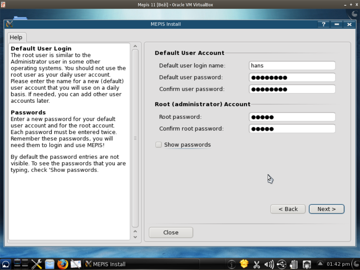Image resolution: width=360 pixels, height=270 pixels.
Task: Open the Klipper scissors clipboard icon
Action: 257,264
